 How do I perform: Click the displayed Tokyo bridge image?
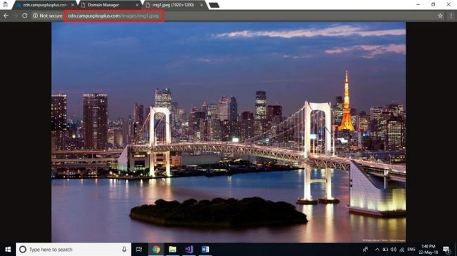[228, 132]
